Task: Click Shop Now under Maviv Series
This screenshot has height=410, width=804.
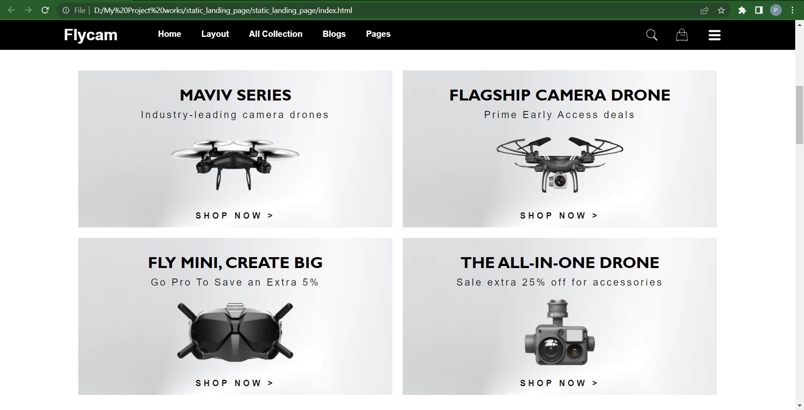Action: [234, 216]
